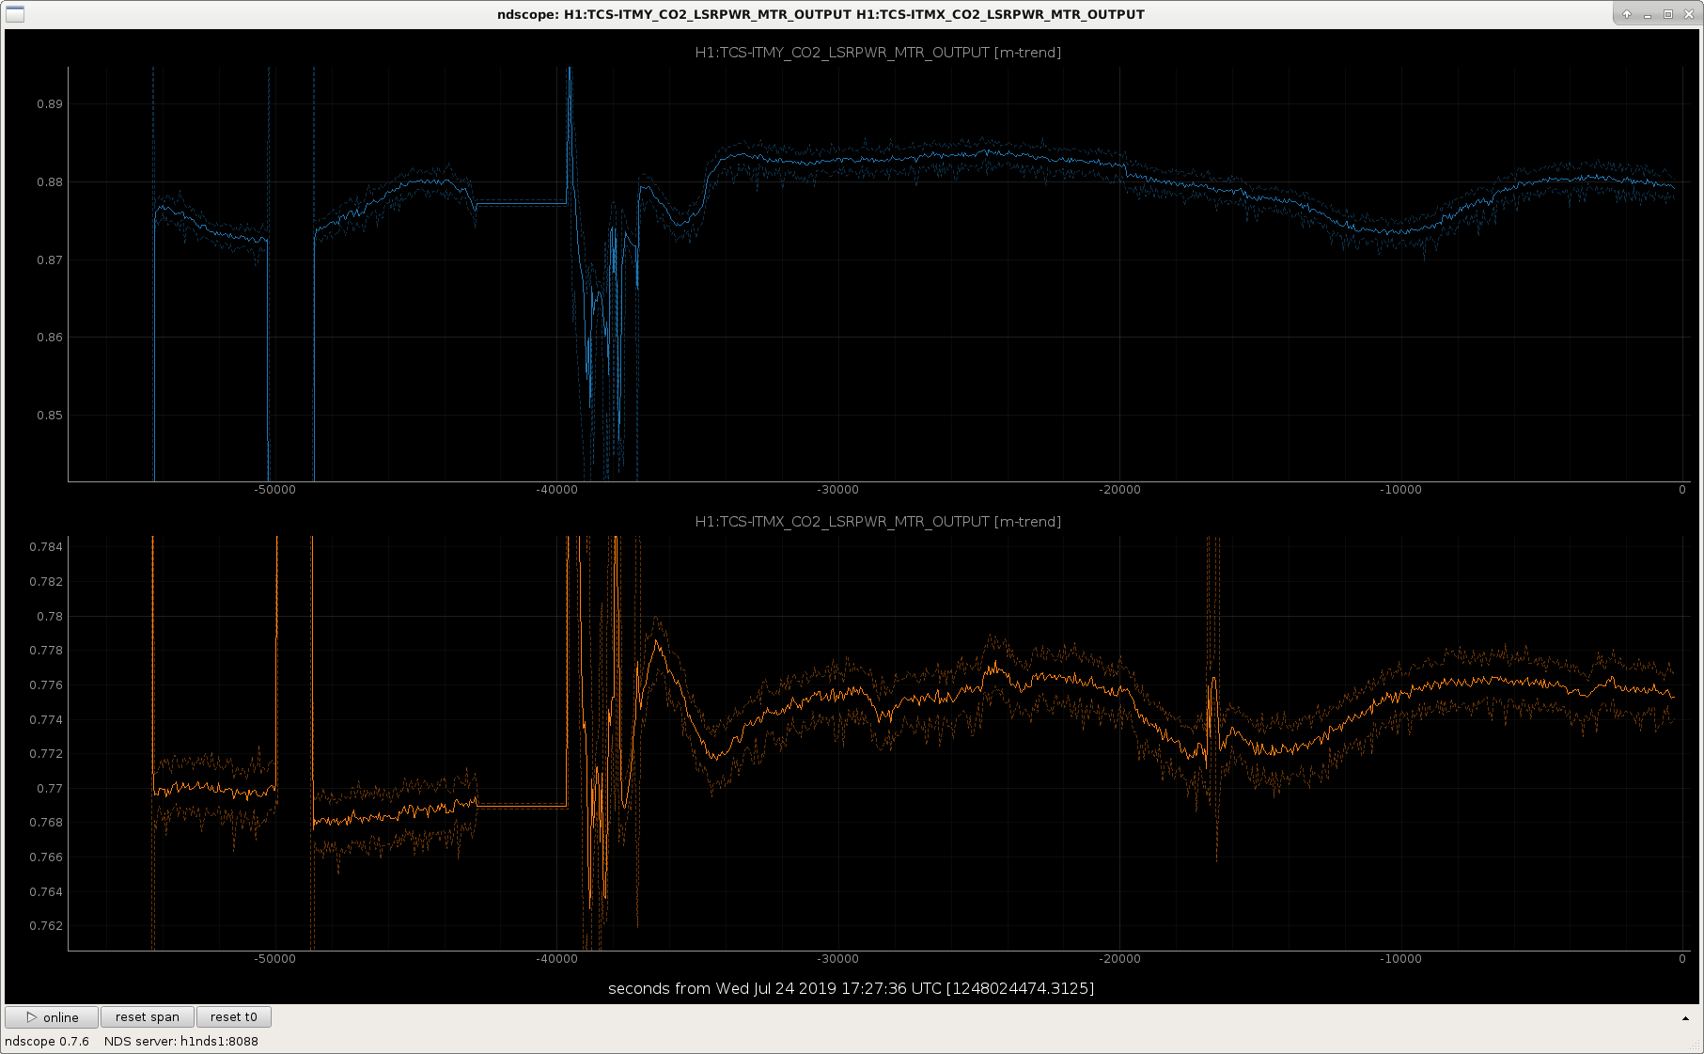Click the -20000 x-axis tick under the ITMY plot
The width and height of the screenshot is (1704, 1054).
tap(1119, 490)
